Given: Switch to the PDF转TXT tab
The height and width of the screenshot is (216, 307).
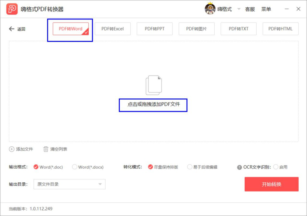Looking at the screenshot, I should (x=238, y=29).
